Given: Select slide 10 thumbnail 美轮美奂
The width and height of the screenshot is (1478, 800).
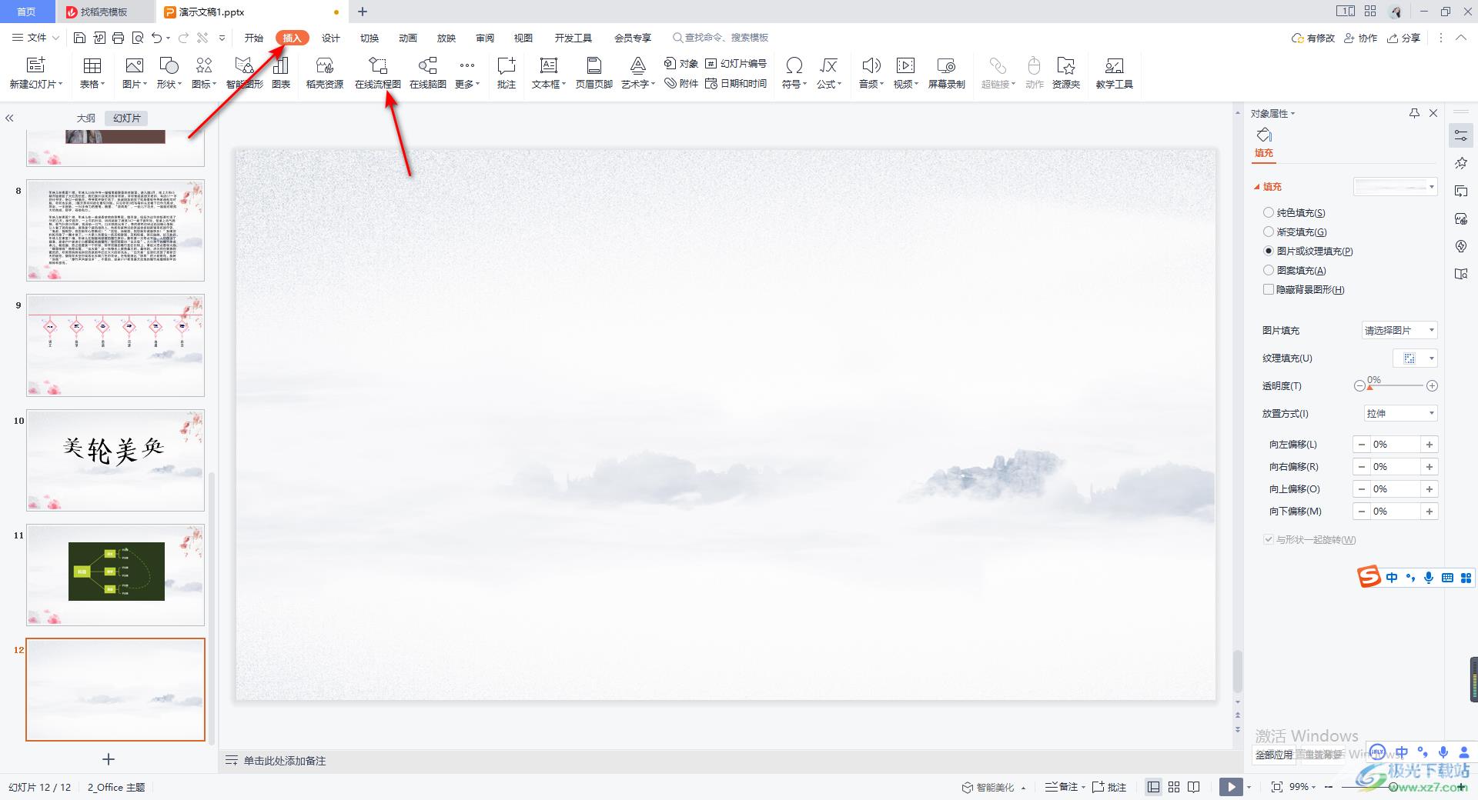Looking at the screenshot, I should [115, 460].
